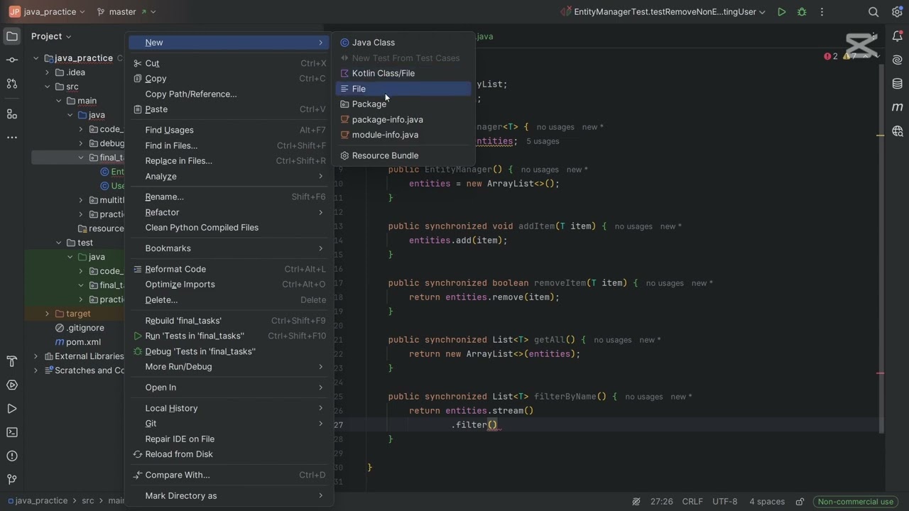Open the Project view mode dropdown

coord(51,36)
